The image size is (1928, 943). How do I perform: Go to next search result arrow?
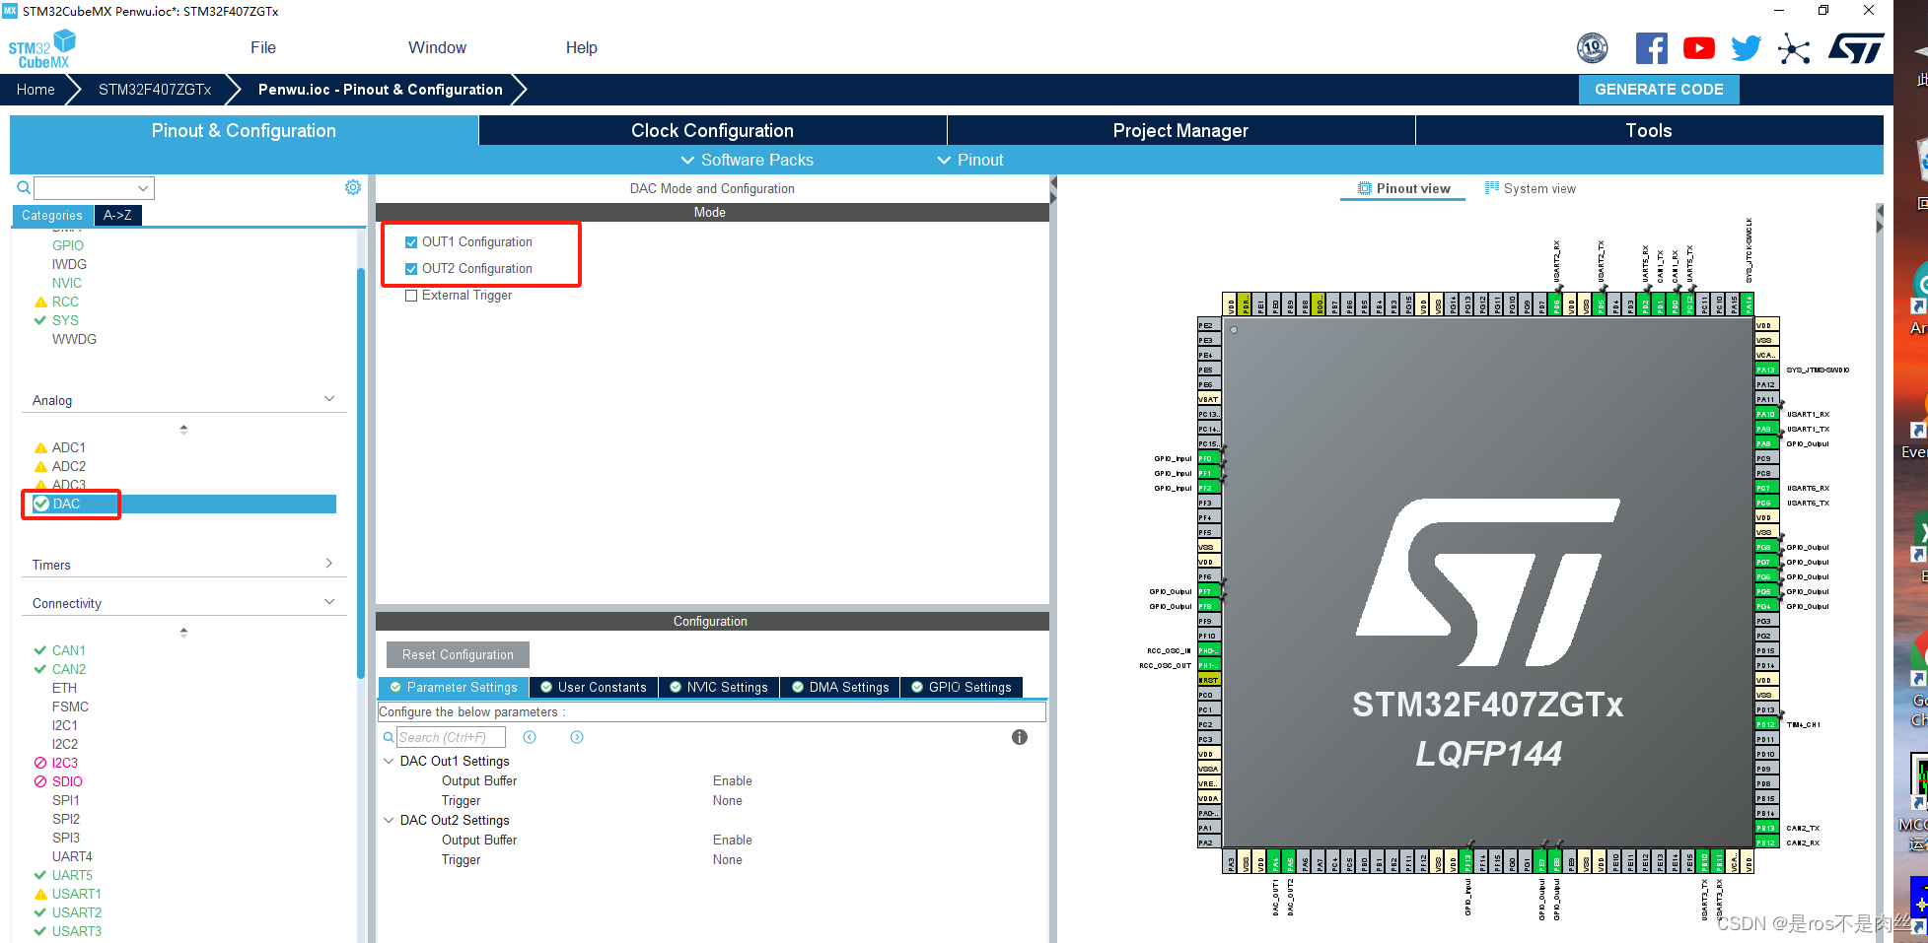point(577,737)
